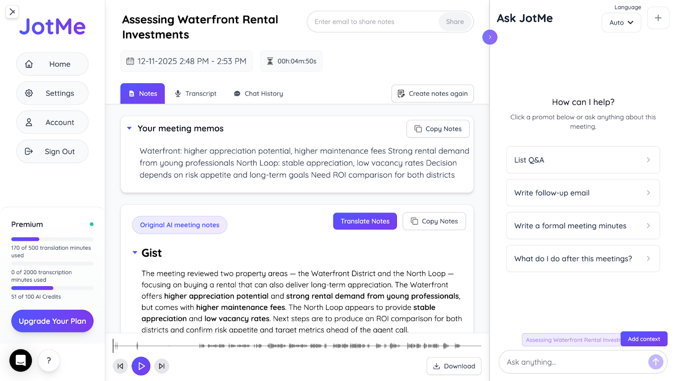
Task: Collapse the Ask JotMe panel with the arrow
Action: click(x=490, y=37)
